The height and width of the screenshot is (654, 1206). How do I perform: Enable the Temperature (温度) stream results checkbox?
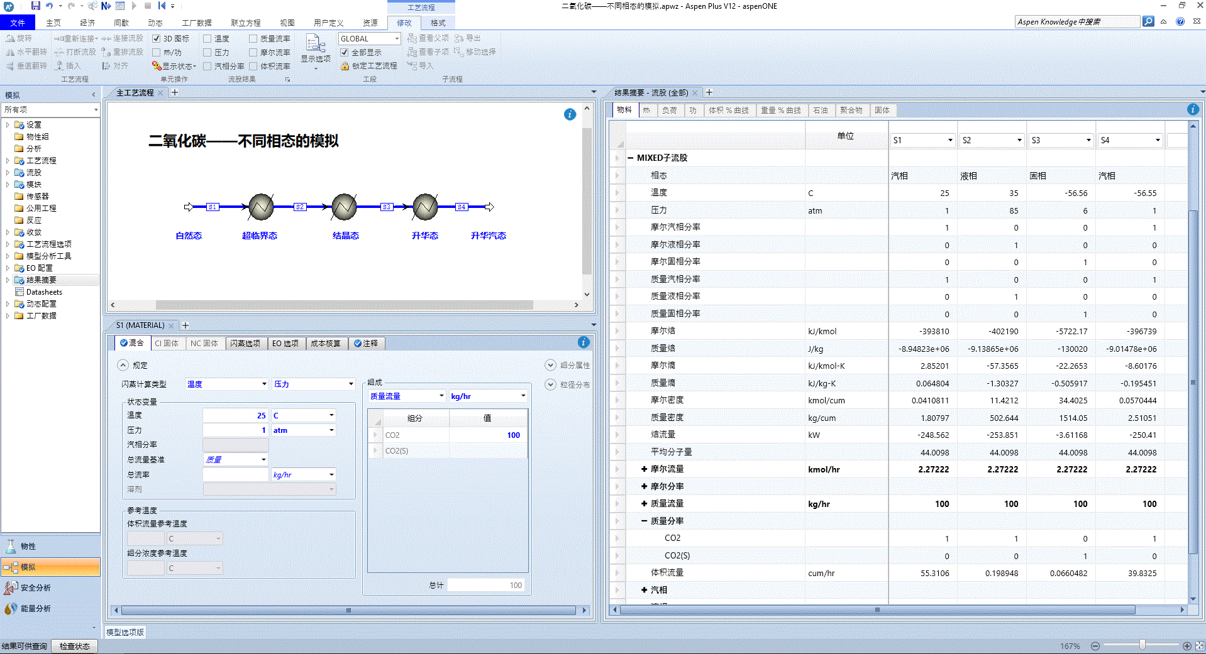[207, 39]
